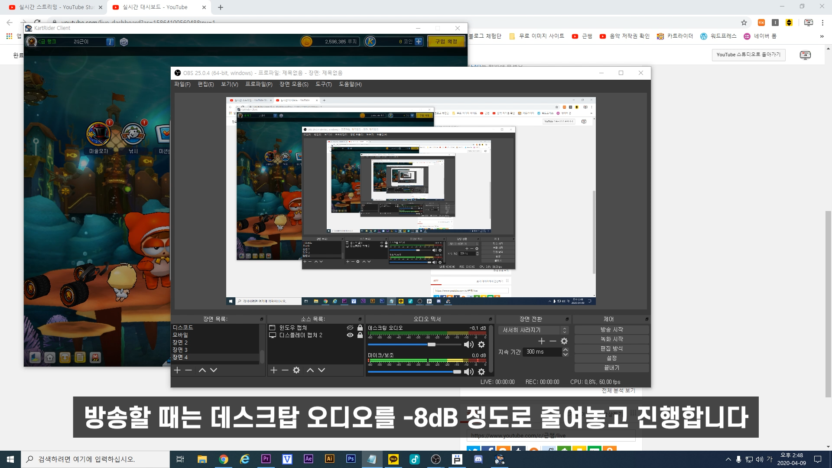
Task: Click the desktop audio volume slider handle
Action: coord(432,344)
